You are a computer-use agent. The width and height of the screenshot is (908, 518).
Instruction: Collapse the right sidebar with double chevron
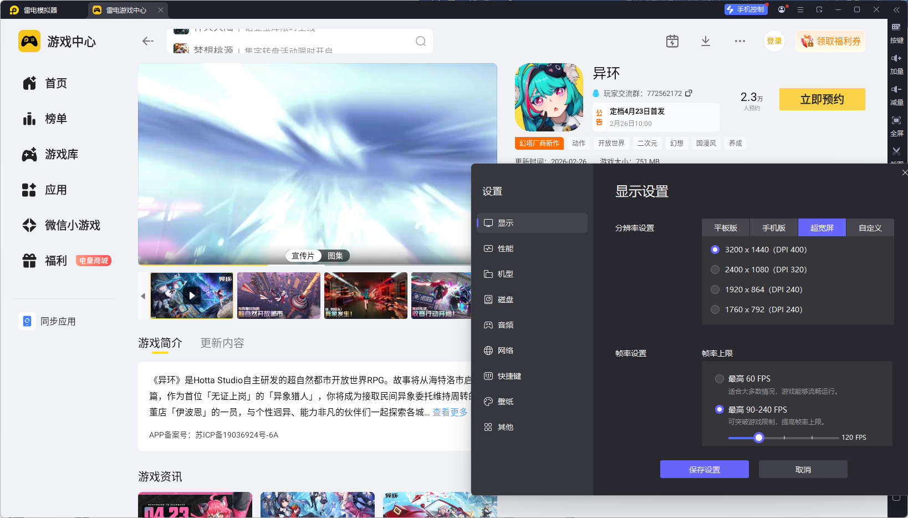coord(896,9)
